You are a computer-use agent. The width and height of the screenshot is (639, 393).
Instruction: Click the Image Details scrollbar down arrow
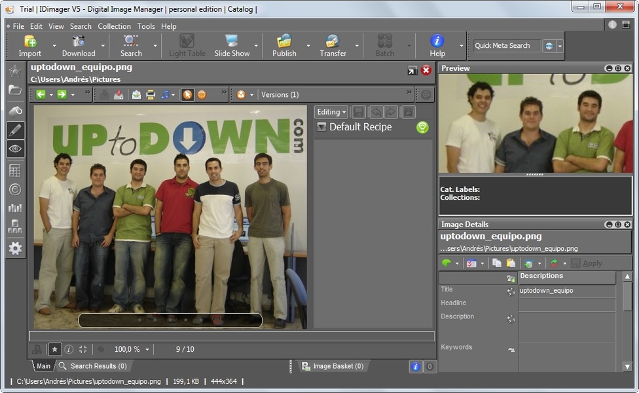[x=628, y=367]
